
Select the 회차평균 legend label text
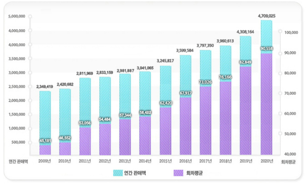pyautogui.click(x=195, y=173)
